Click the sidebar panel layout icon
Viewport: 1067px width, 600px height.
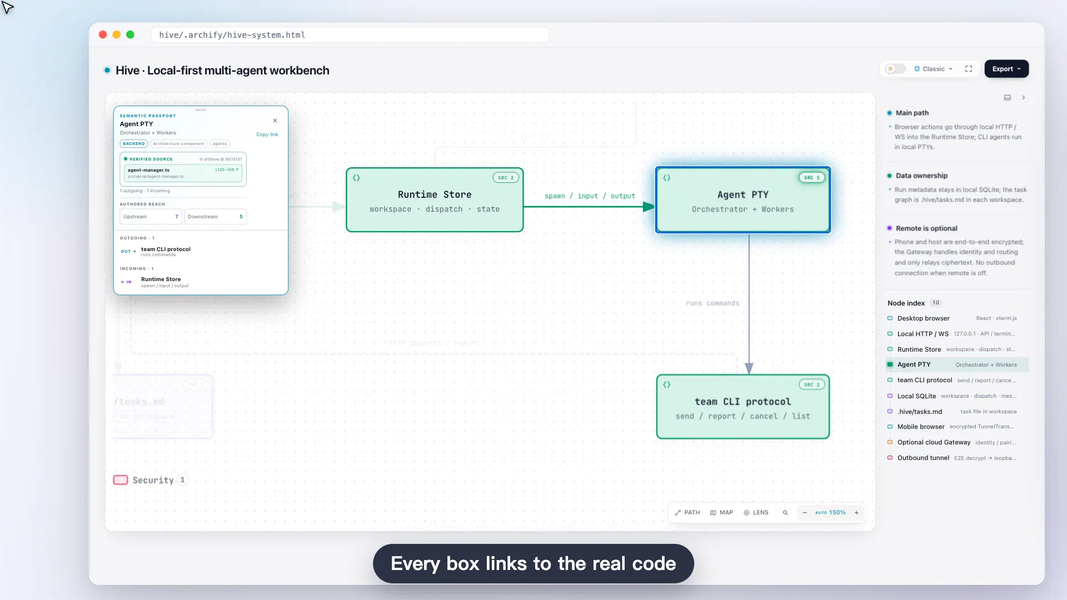point(1008,98)
